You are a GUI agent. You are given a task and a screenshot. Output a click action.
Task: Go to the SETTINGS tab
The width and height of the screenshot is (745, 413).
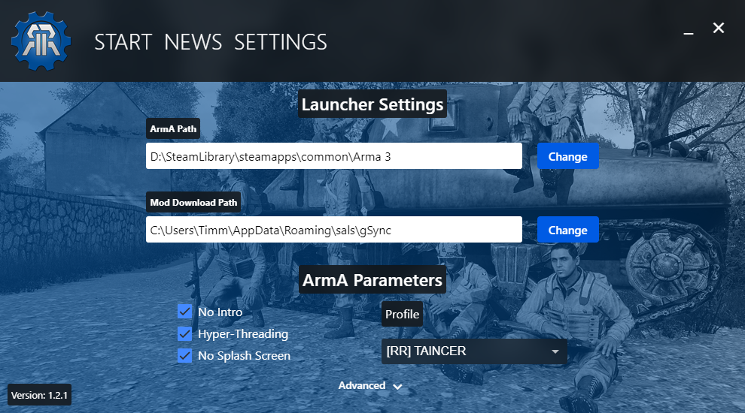click(281, 42)
